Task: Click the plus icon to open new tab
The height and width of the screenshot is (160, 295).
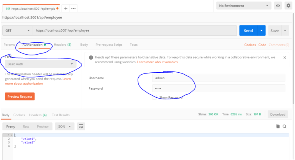Action: click(66, 8)
